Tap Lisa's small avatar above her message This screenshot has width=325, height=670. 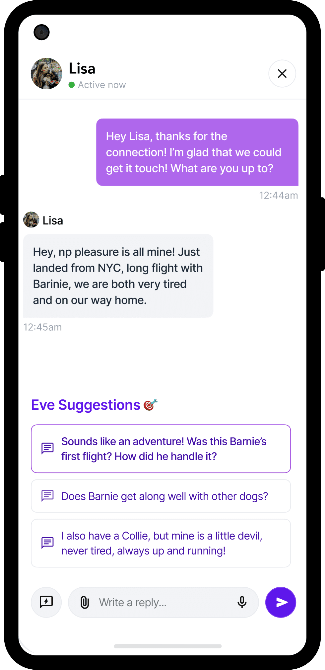[31, 220]
